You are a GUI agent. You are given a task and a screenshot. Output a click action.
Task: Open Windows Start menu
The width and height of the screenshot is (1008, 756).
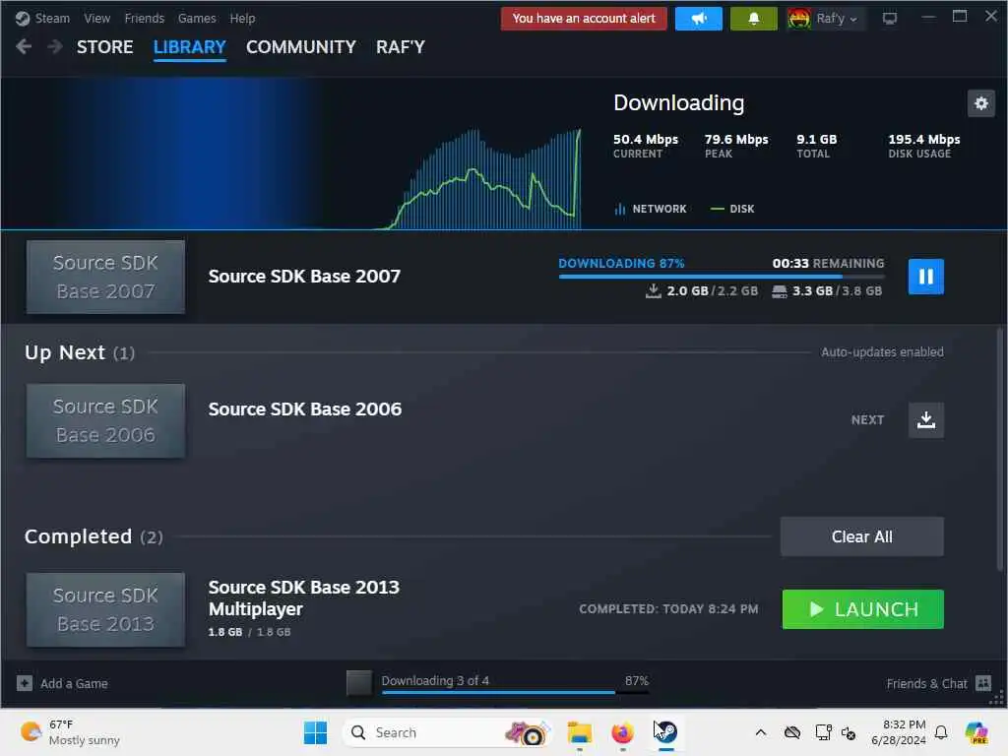click(315, 732)
